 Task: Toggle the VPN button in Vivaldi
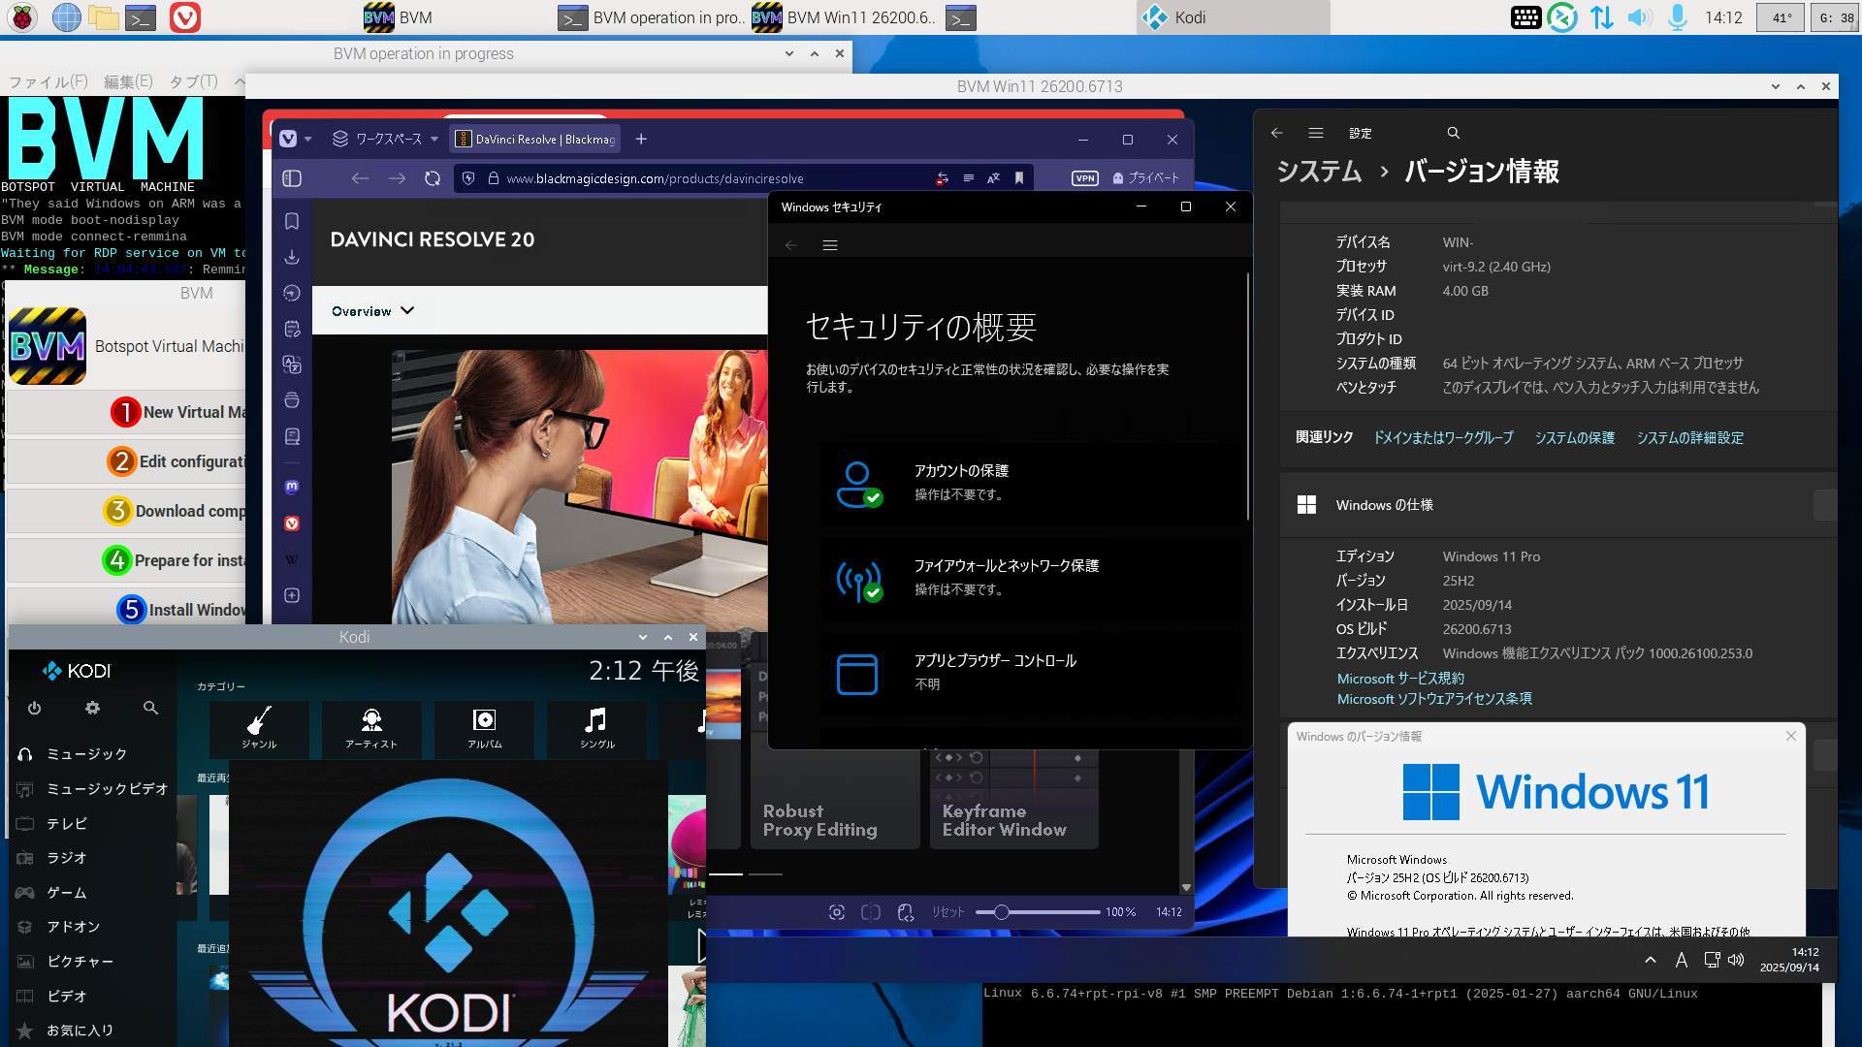point(1084,178)
